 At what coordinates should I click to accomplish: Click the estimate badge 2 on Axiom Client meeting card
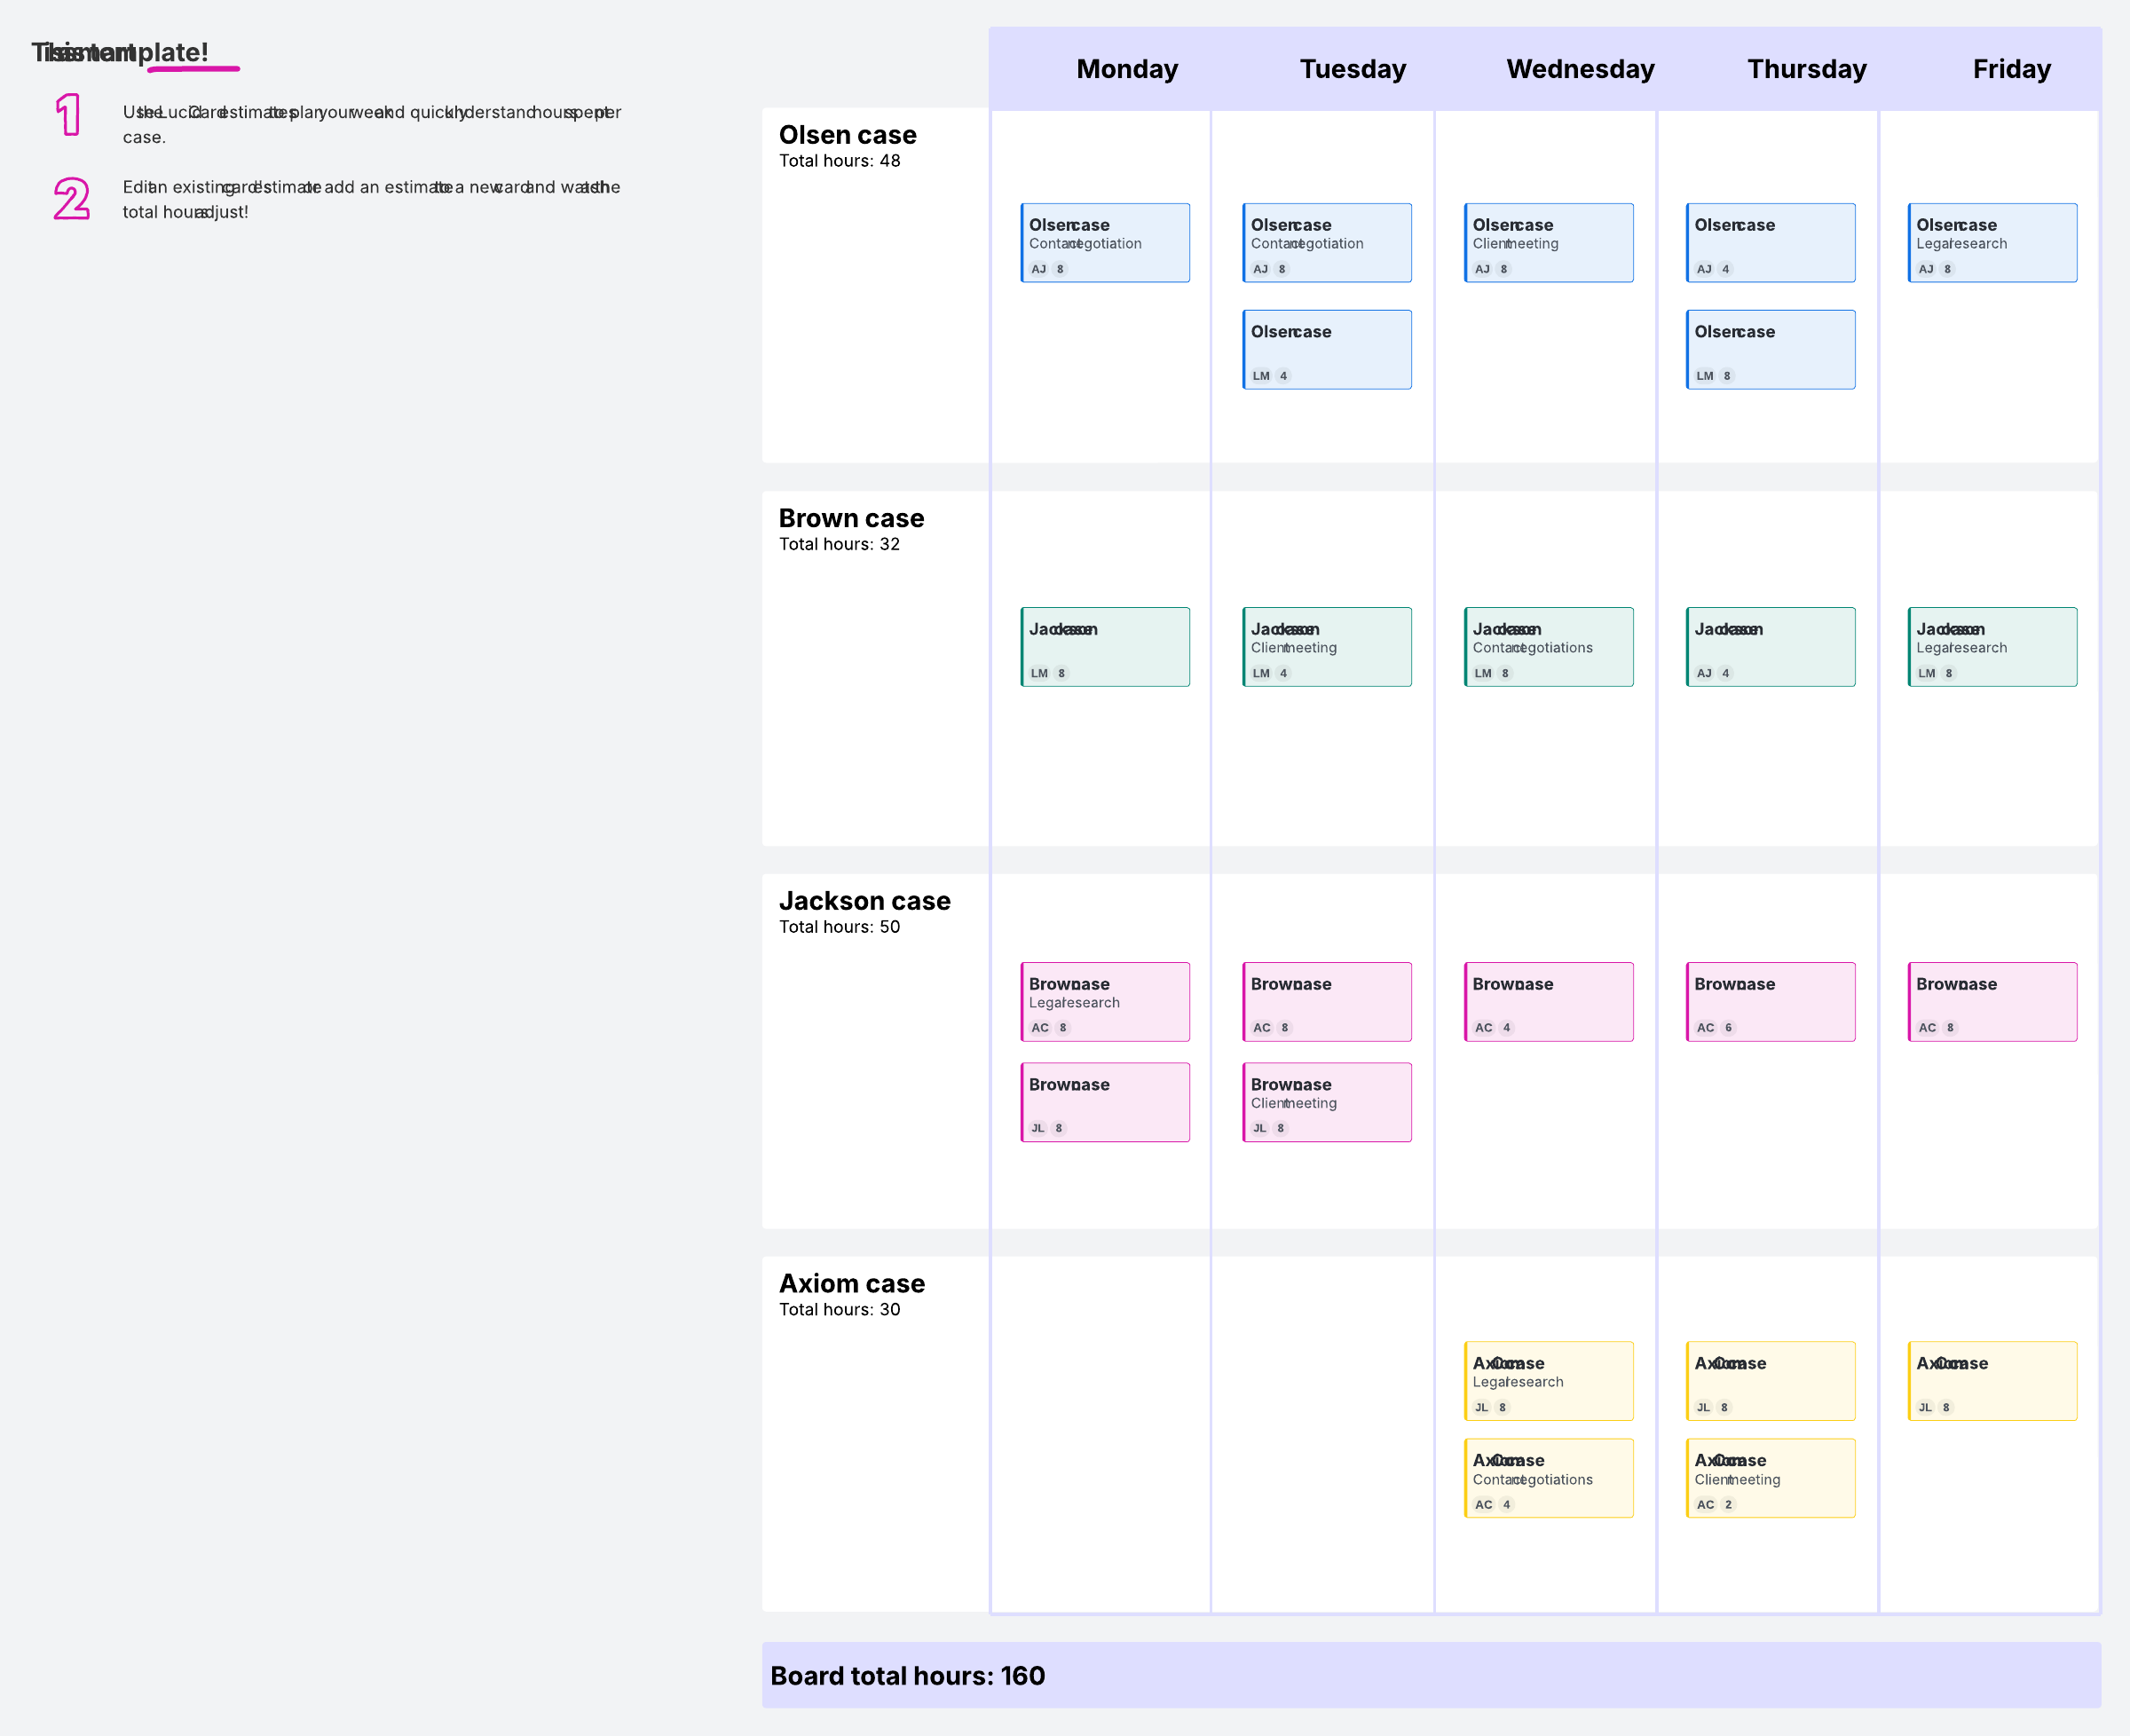pos(1728,1504)
